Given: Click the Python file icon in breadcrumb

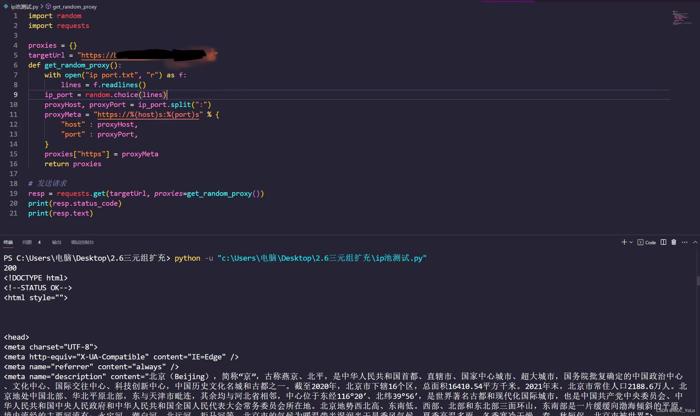Looking at the screenshot, I should point(6,6).
